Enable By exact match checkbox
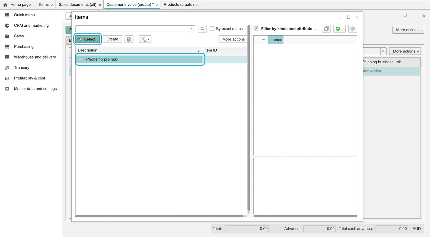Screen dimensions: 430x237 tap(212, 29)
